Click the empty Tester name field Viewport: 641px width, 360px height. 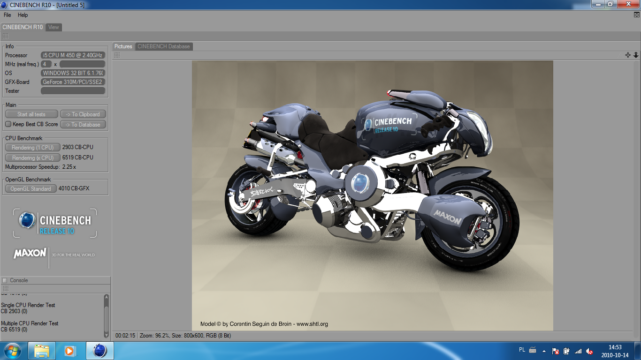(73, 91)
